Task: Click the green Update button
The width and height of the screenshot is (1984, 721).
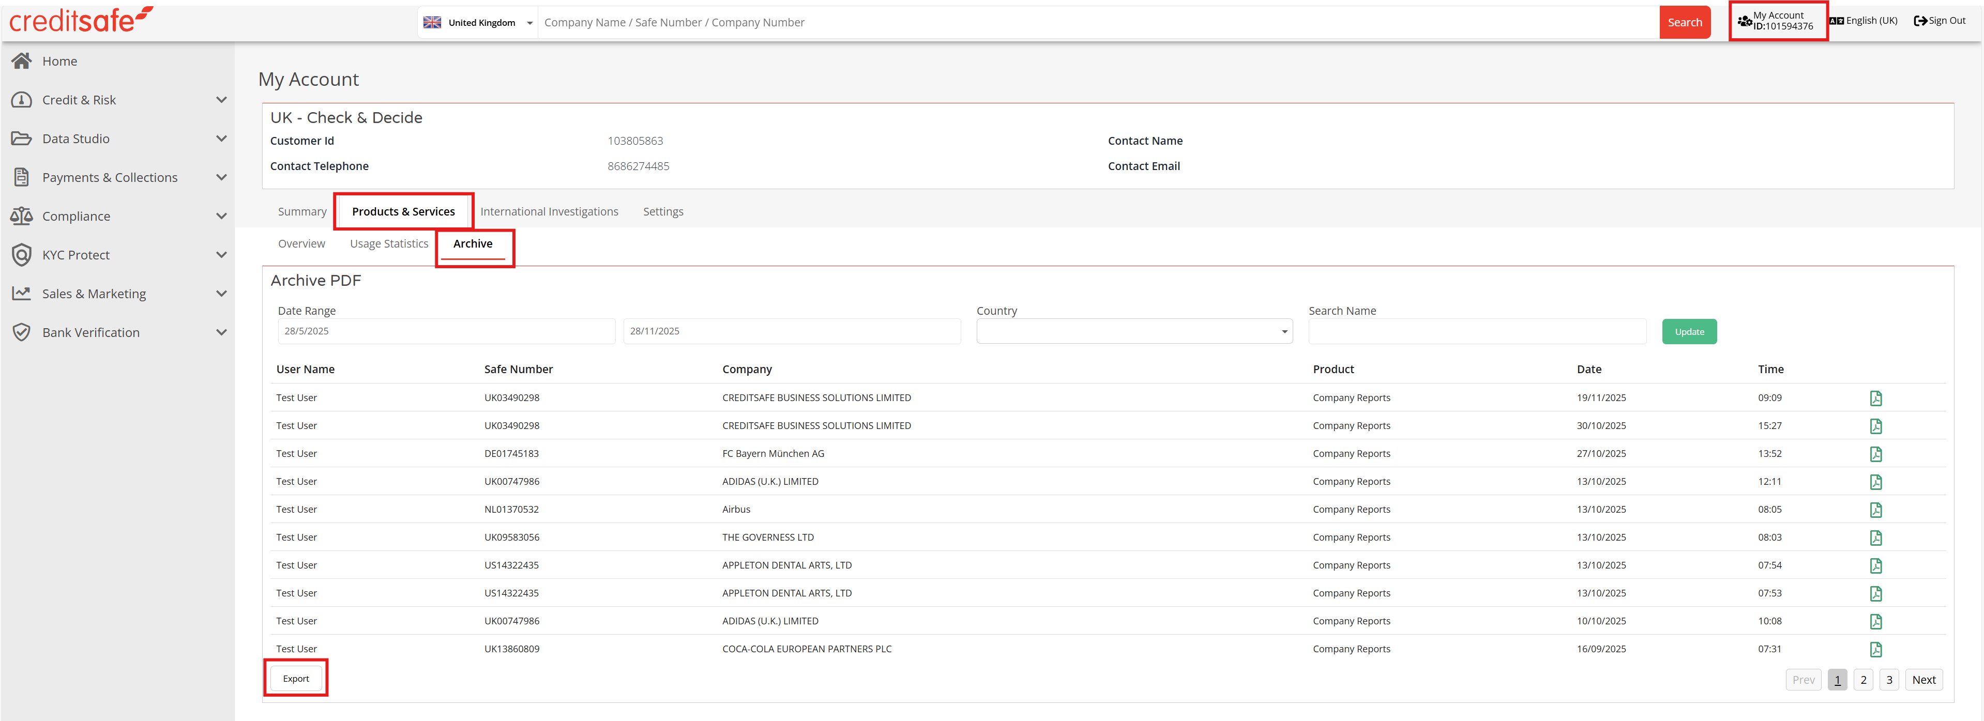Action: pyautogui.click(x=1688, y=332)
